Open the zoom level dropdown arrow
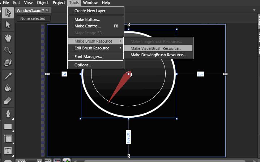Screen dimensions: 260x162 pos(39,161)
